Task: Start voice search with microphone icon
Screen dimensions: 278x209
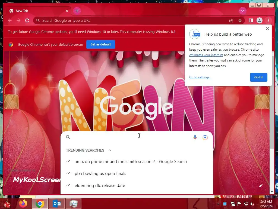Action: [x=195, y=137]
